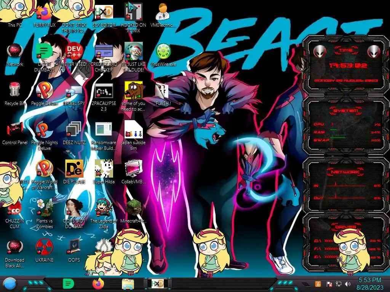Open the Recycle Bin
The image size is (390, 292).
pos(15,94)
